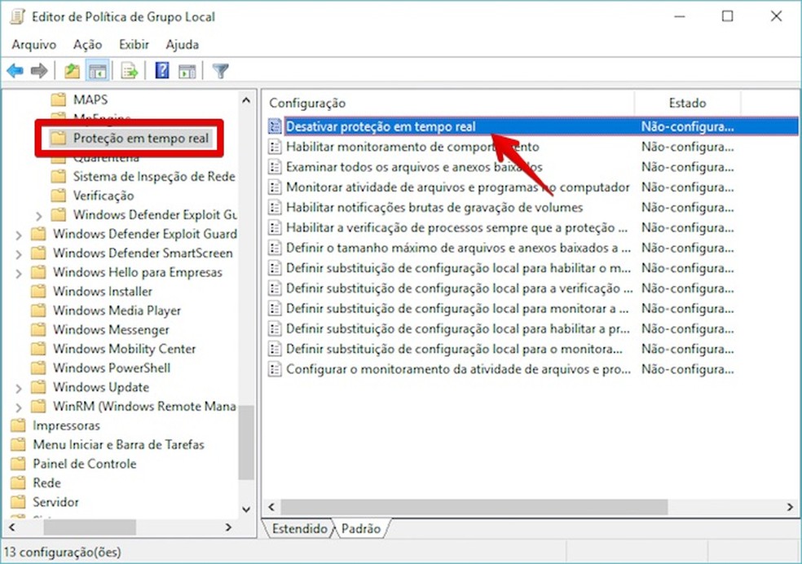Click the Forward arrow toolbar icon
This screenshot has width=802, height=564.
pos(38,71)
